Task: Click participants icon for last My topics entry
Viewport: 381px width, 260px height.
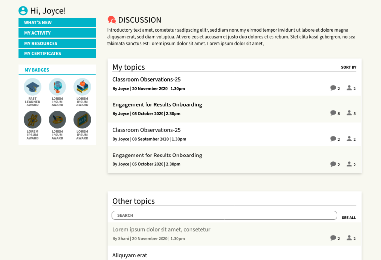Action: coord(349,164)
